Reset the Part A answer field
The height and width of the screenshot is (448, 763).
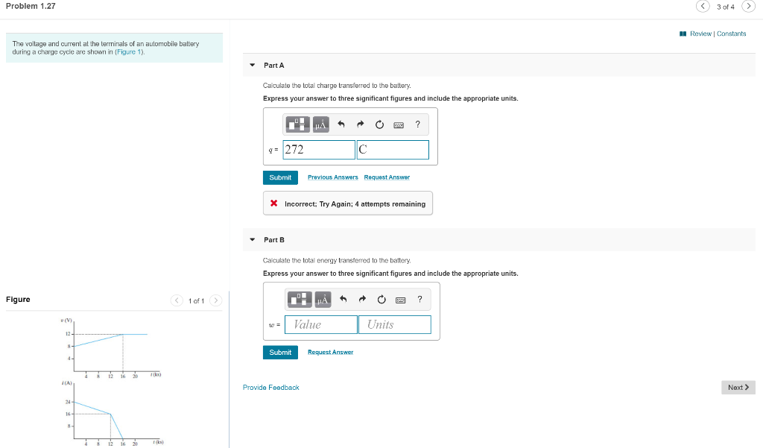pyautogui.click(x=379, y=124)
